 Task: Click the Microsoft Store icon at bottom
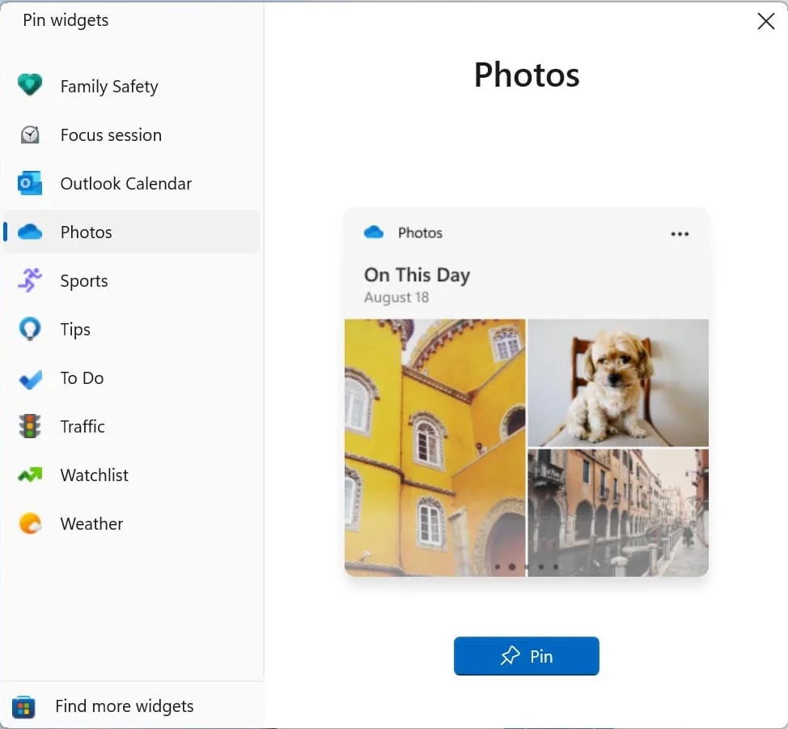pos(23,707)
